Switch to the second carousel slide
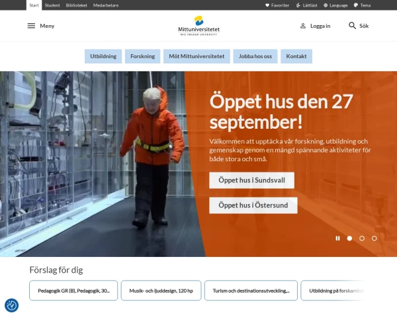This screenshot has height=317, width=397. click(x=362, y=238)
